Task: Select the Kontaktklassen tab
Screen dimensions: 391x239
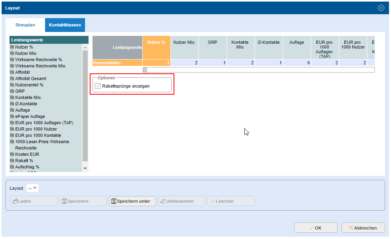Action: [65, 25]
